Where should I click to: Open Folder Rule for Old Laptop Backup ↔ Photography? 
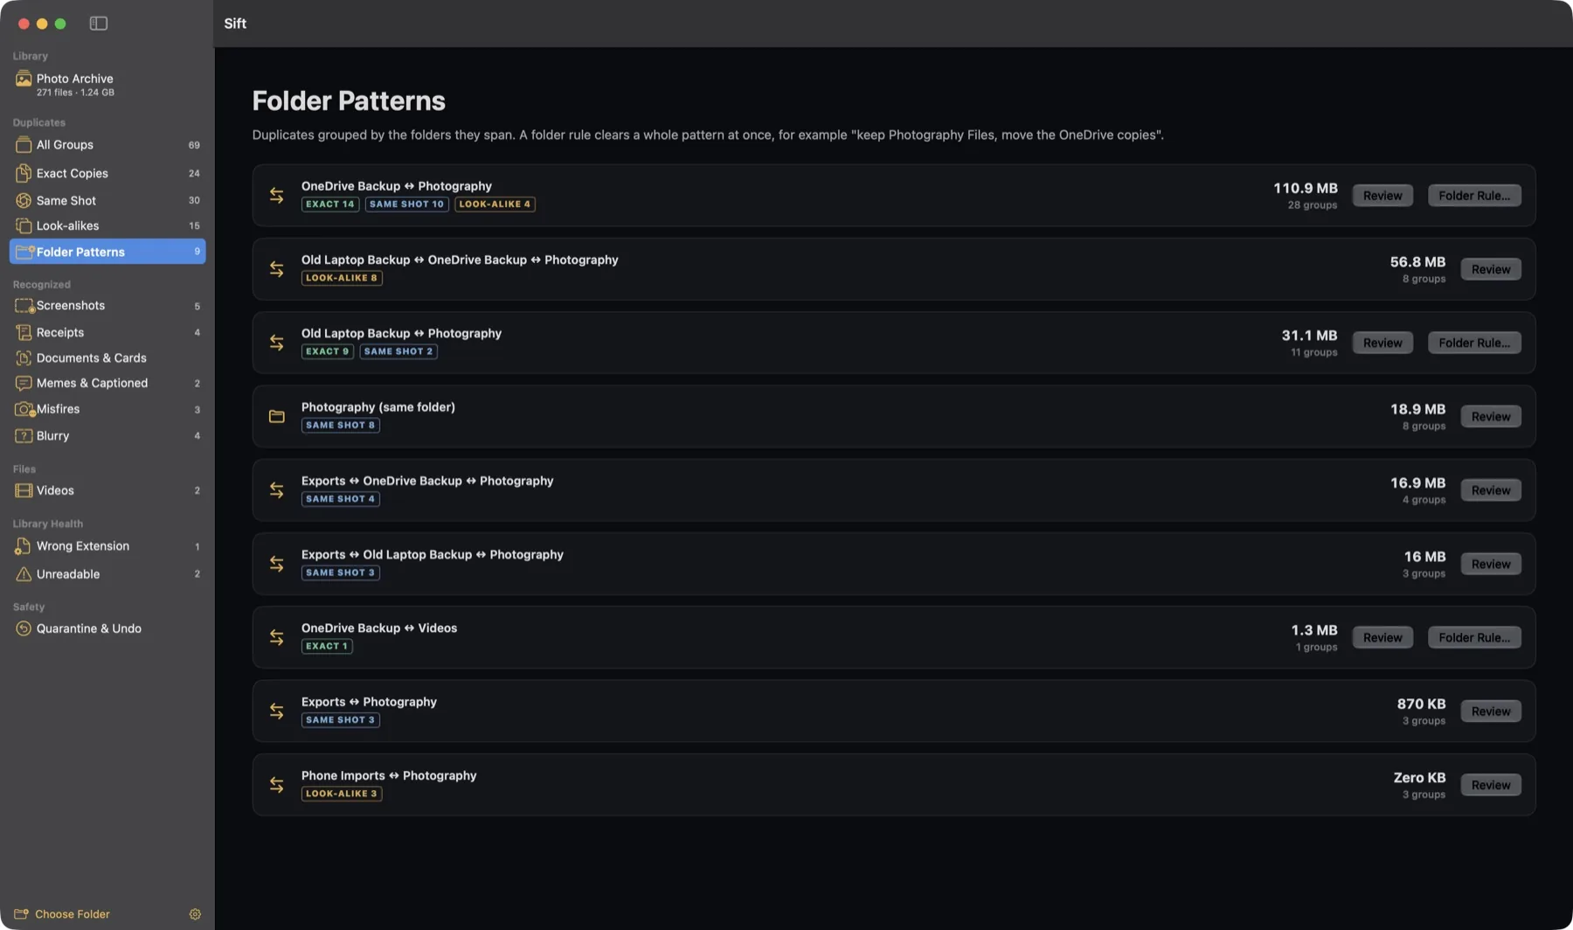click(x=1474, y=343)
